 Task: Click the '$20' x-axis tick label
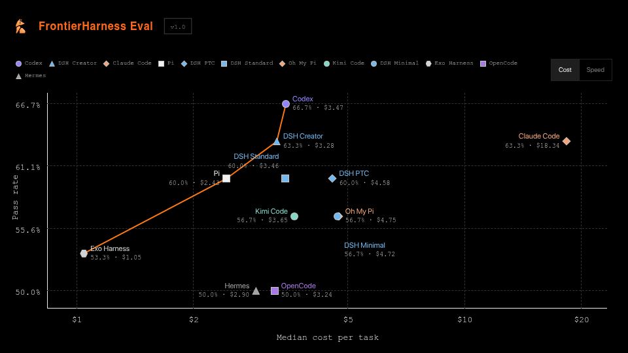(x=582, y=320)
